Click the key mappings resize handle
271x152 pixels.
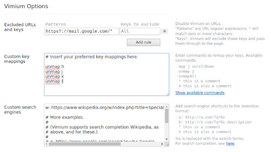pos(168,94)
